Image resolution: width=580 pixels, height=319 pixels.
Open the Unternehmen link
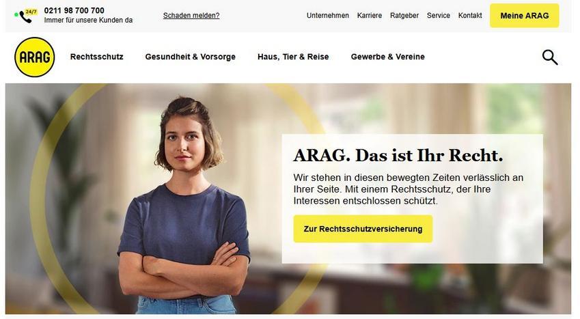tap(328, 16)
